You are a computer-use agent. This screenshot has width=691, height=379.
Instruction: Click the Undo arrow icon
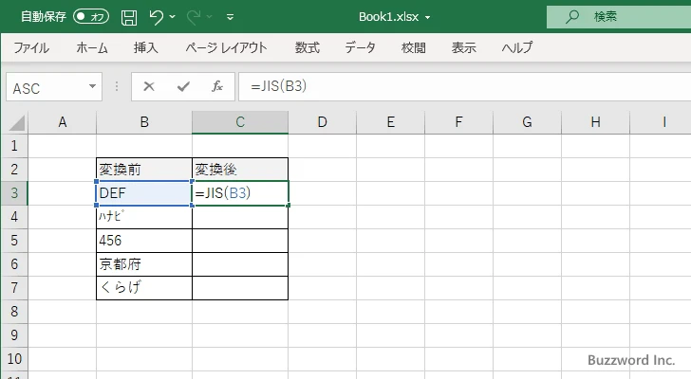156,17
